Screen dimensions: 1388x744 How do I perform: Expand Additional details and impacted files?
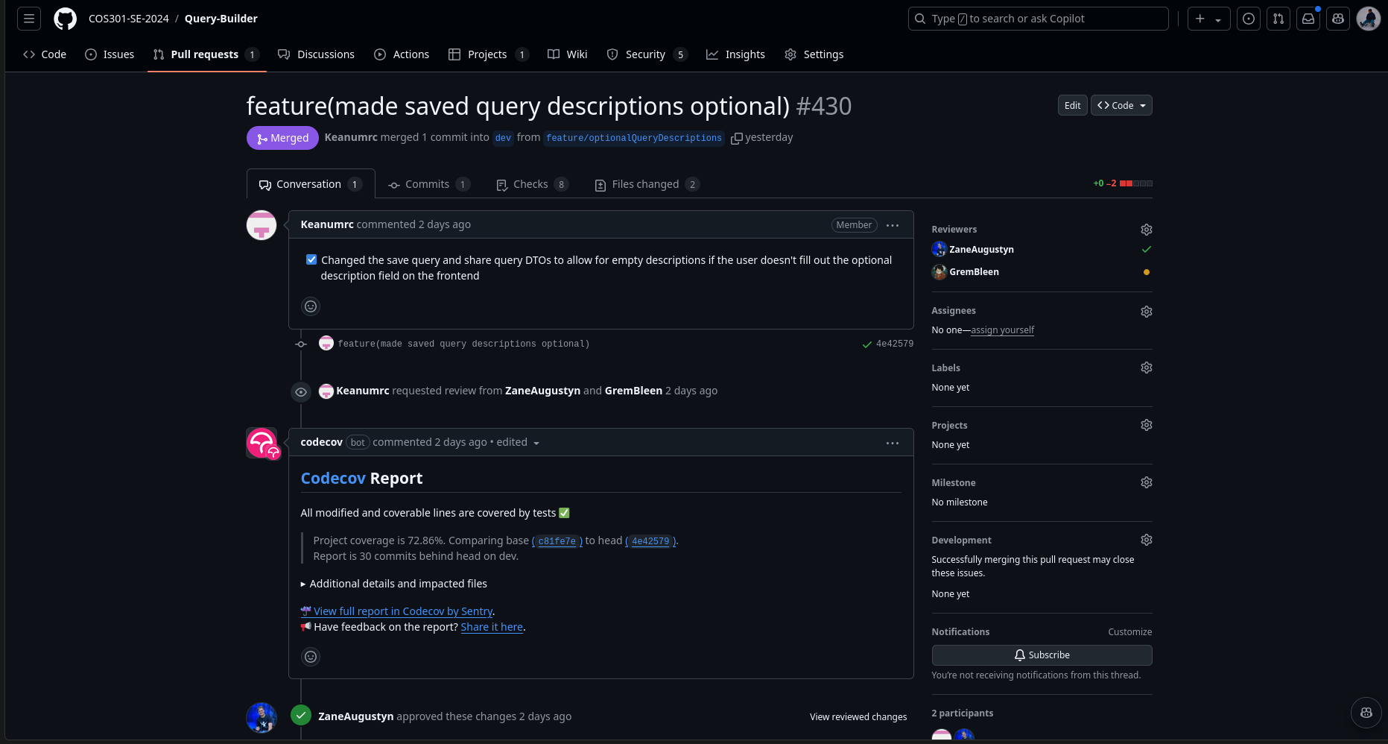coord(394,584)
